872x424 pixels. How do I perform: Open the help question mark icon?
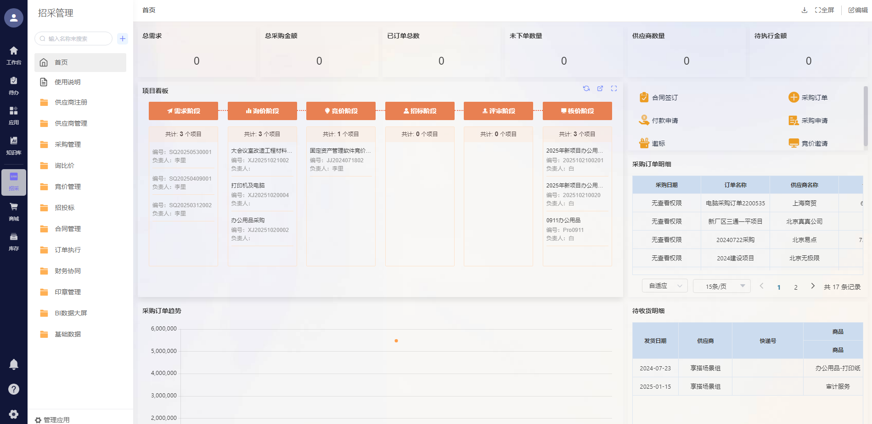coord(14,389)
